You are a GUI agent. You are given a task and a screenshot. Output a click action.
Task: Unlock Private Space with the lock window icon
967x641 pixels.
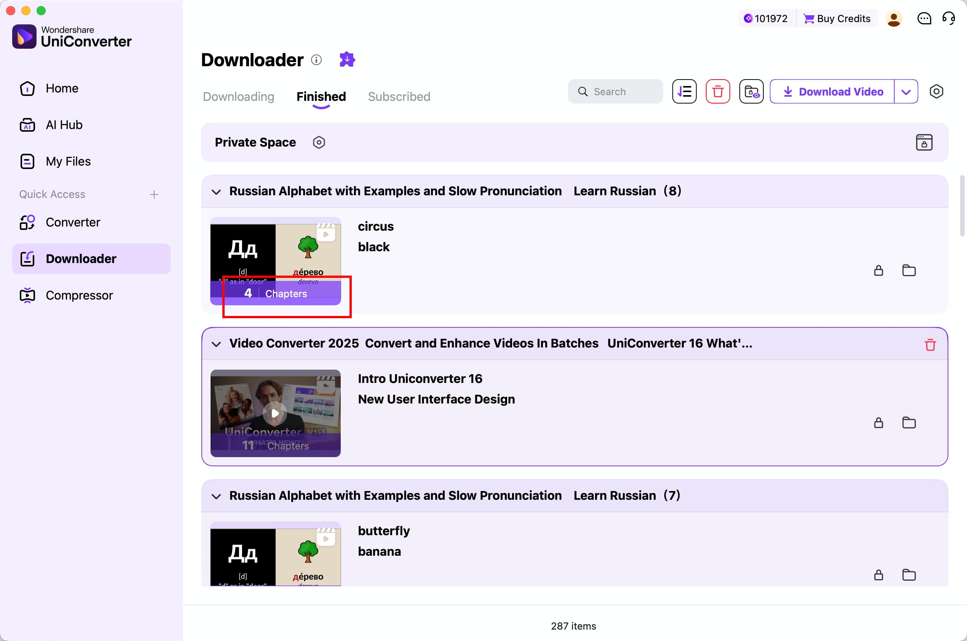pos(924,143)
